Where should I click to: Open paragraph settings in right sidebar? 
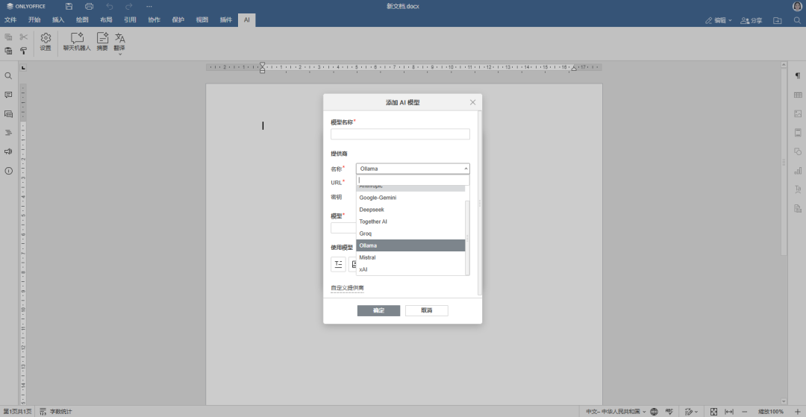pos(798,76)
